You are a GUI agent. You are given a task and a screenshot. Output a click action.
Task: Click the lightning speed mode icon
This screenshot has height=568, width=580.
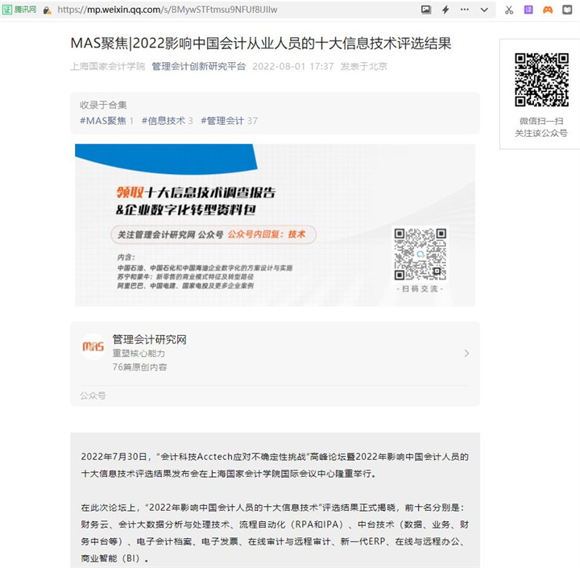(445, 10)
